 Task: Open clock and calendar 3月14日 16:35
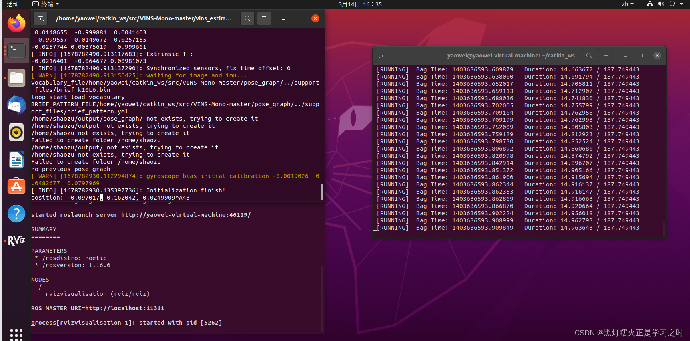pos(360,4)
